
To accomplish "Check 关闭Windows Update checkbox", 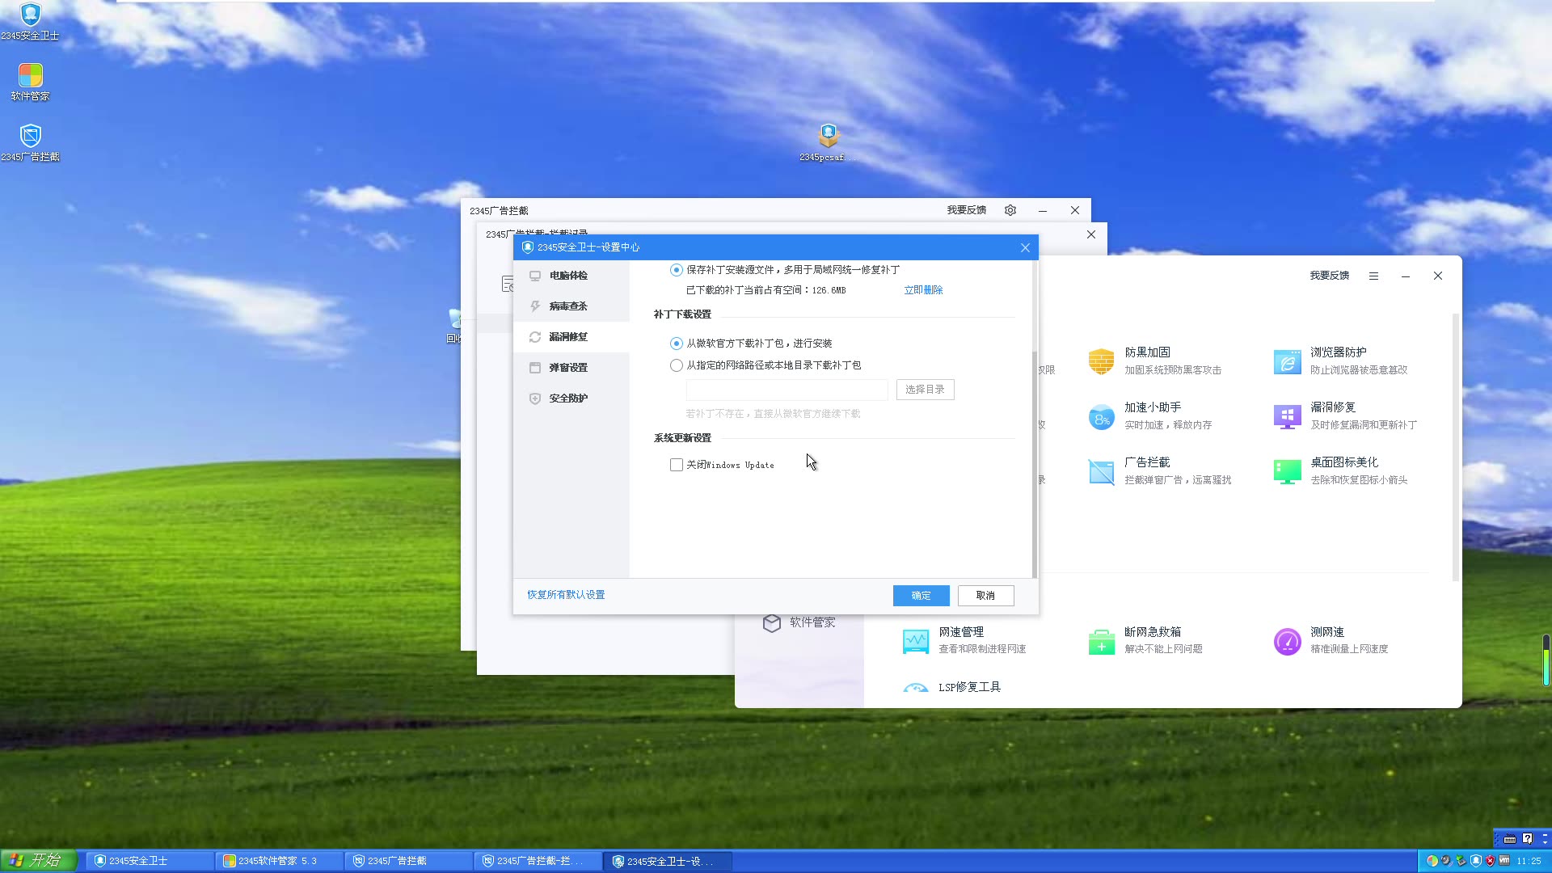I will (x=677, y=465).
